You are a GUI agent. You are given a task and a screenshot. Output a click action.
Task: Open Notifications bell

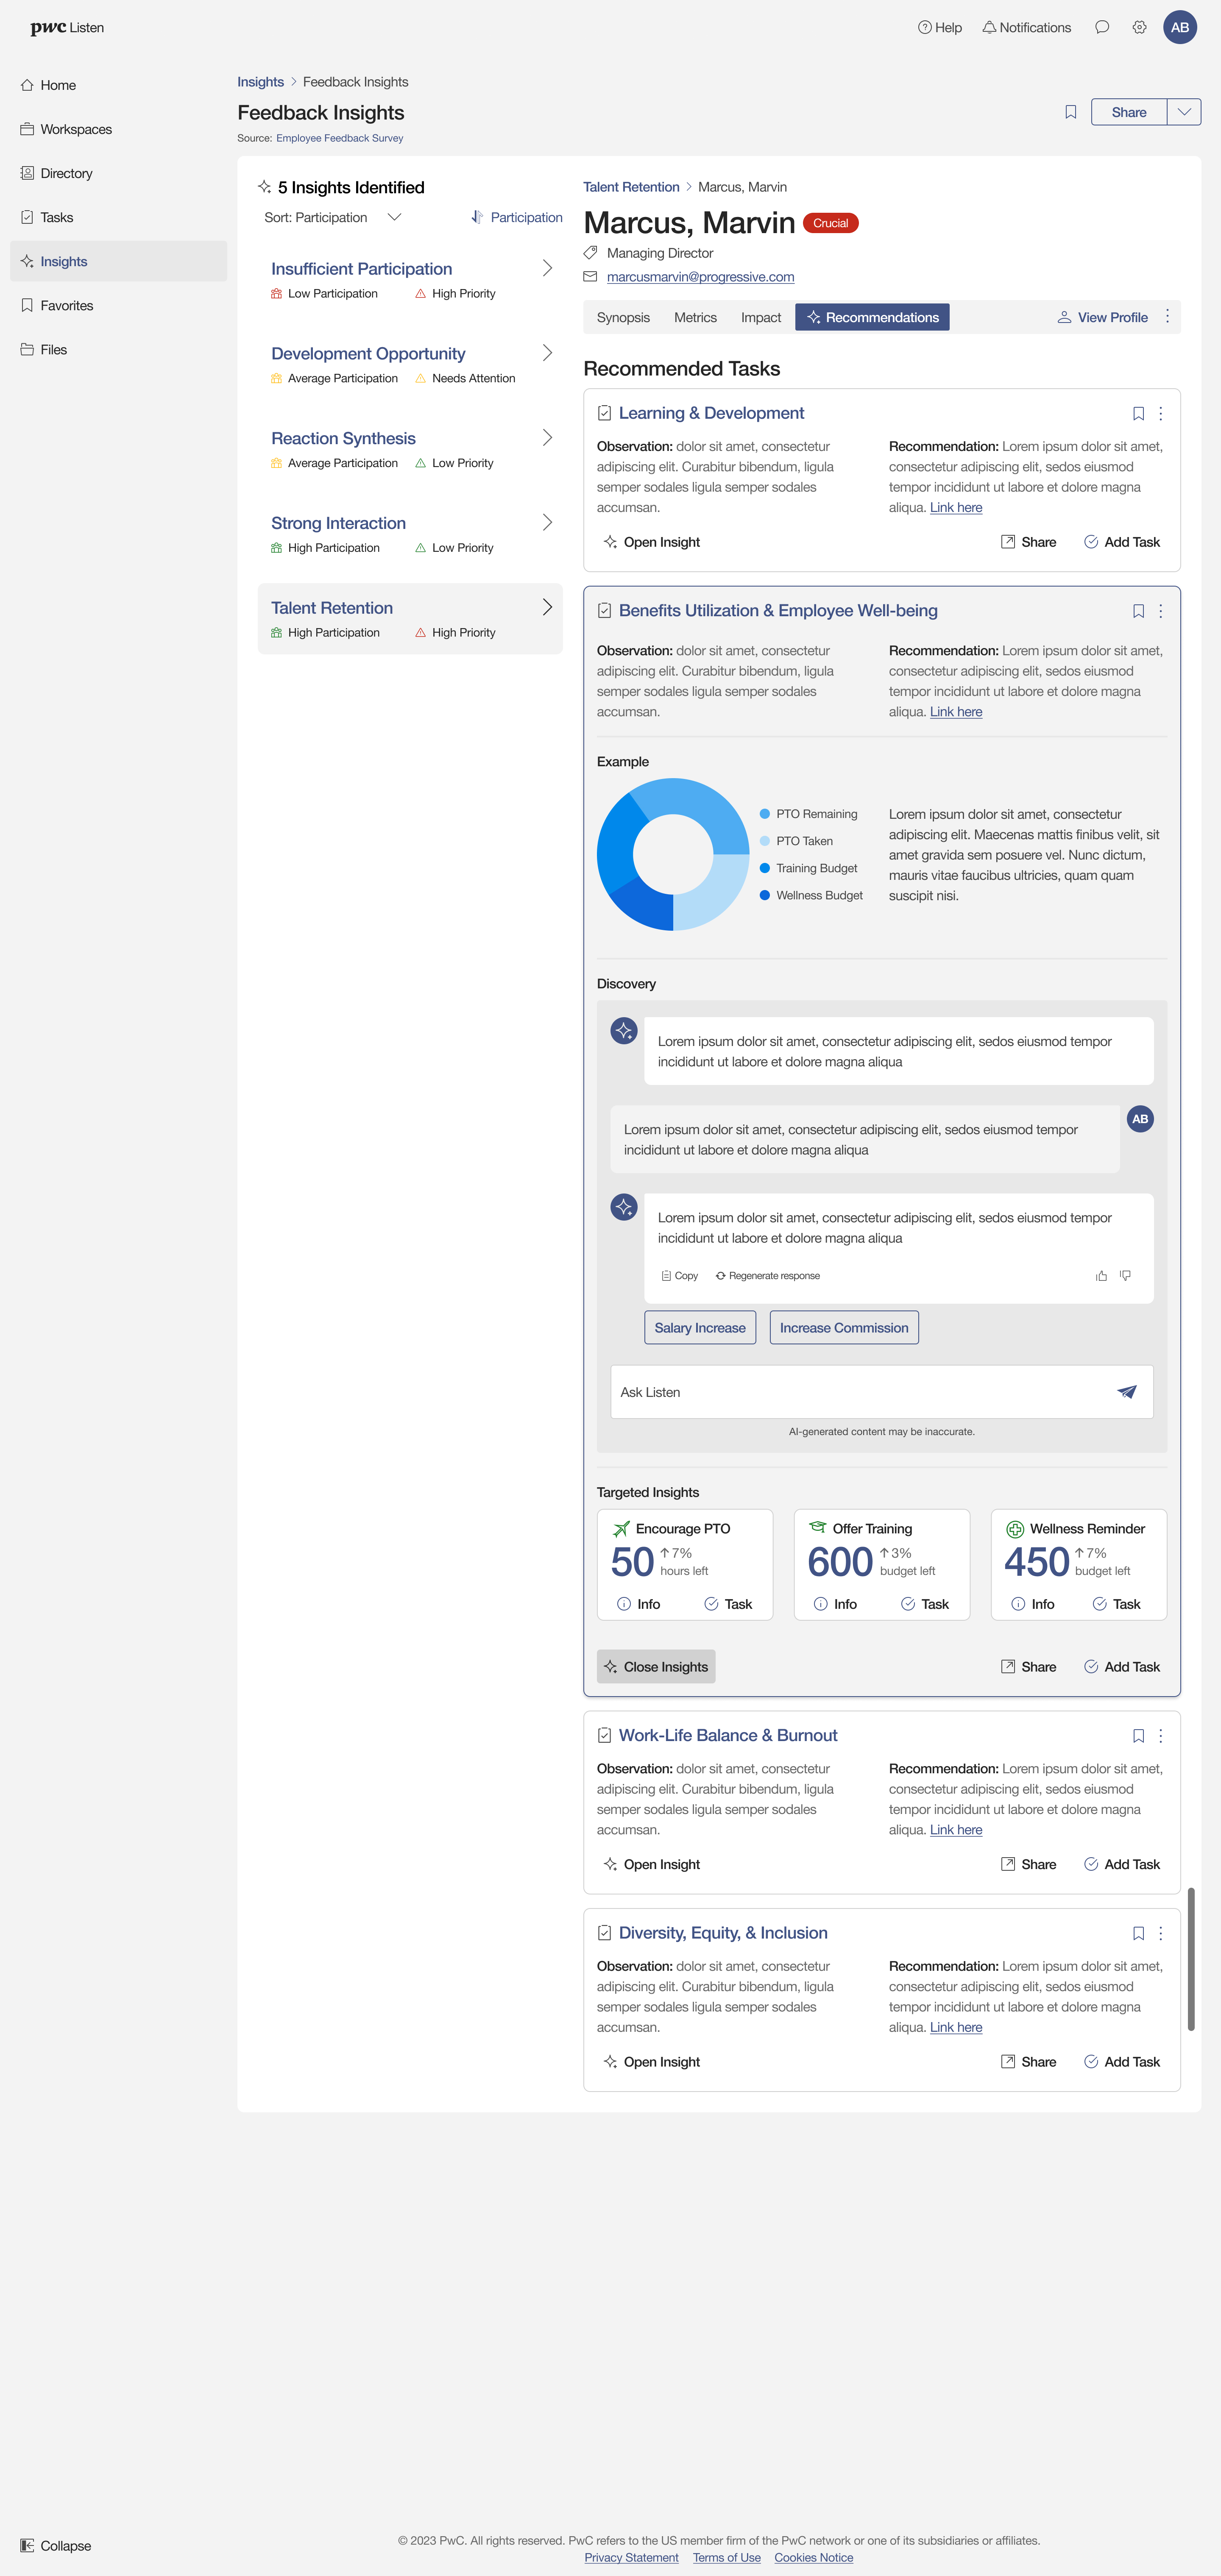coord(1026,28)
